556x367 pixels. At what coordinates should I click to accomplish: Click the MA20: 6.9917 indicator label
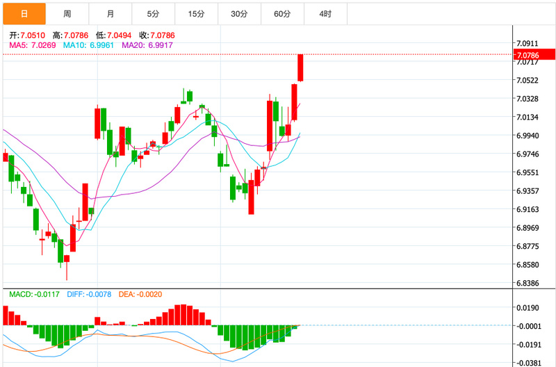(147, 45)
